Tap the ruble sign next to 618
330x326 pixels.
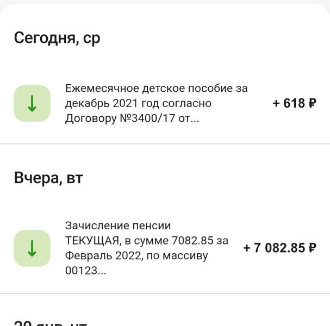312,103
